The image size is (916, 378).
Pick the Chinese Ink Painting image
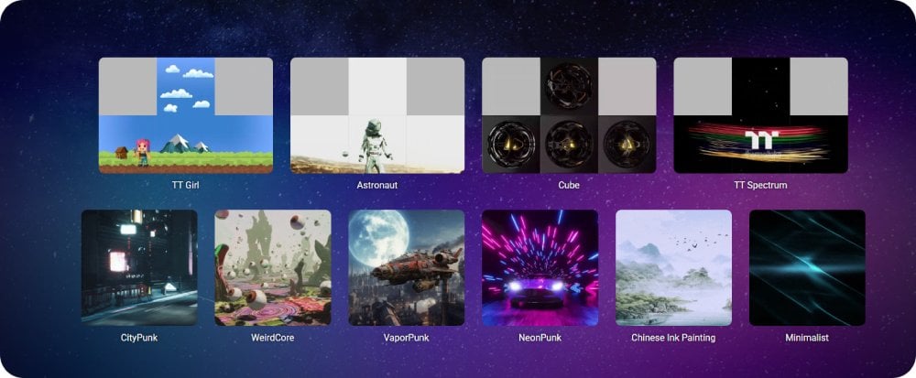pos(673,268)
